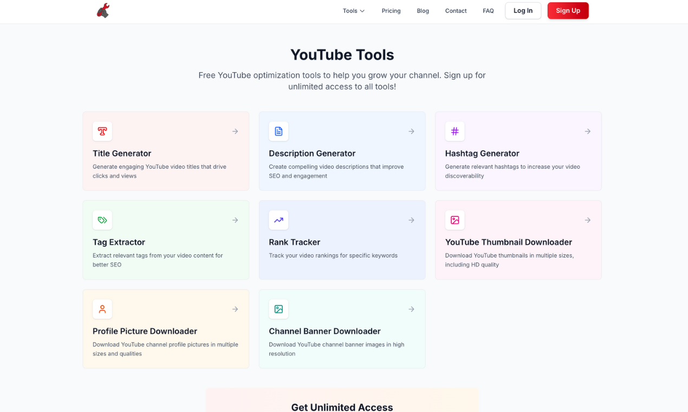
Task: Click the Tag Extractor green tags icon
Action: coord(102,220)
